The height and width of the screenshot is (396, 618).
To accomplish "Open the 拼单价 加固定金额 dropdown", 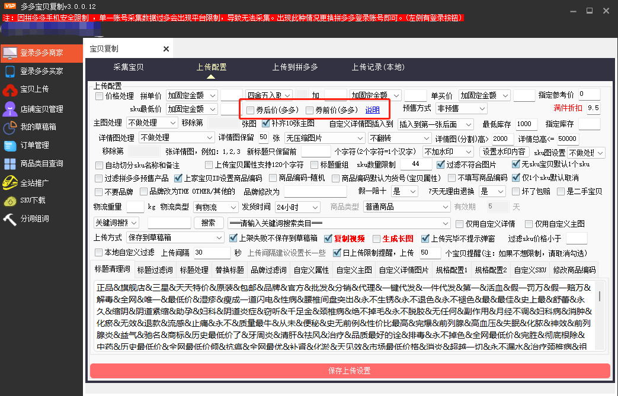I will click(x=191, y=96).
